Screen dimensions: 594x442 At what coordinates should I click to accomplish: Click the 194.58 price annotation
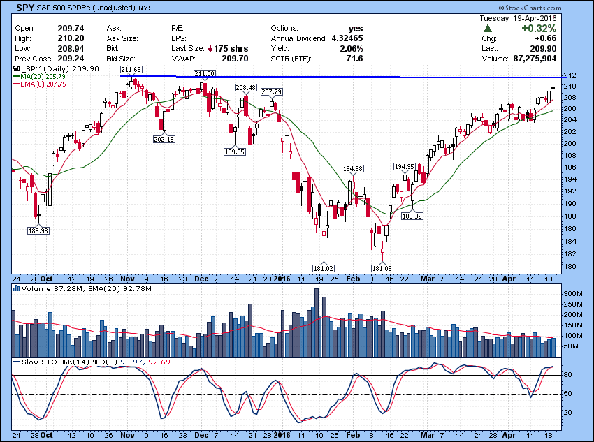353,168
